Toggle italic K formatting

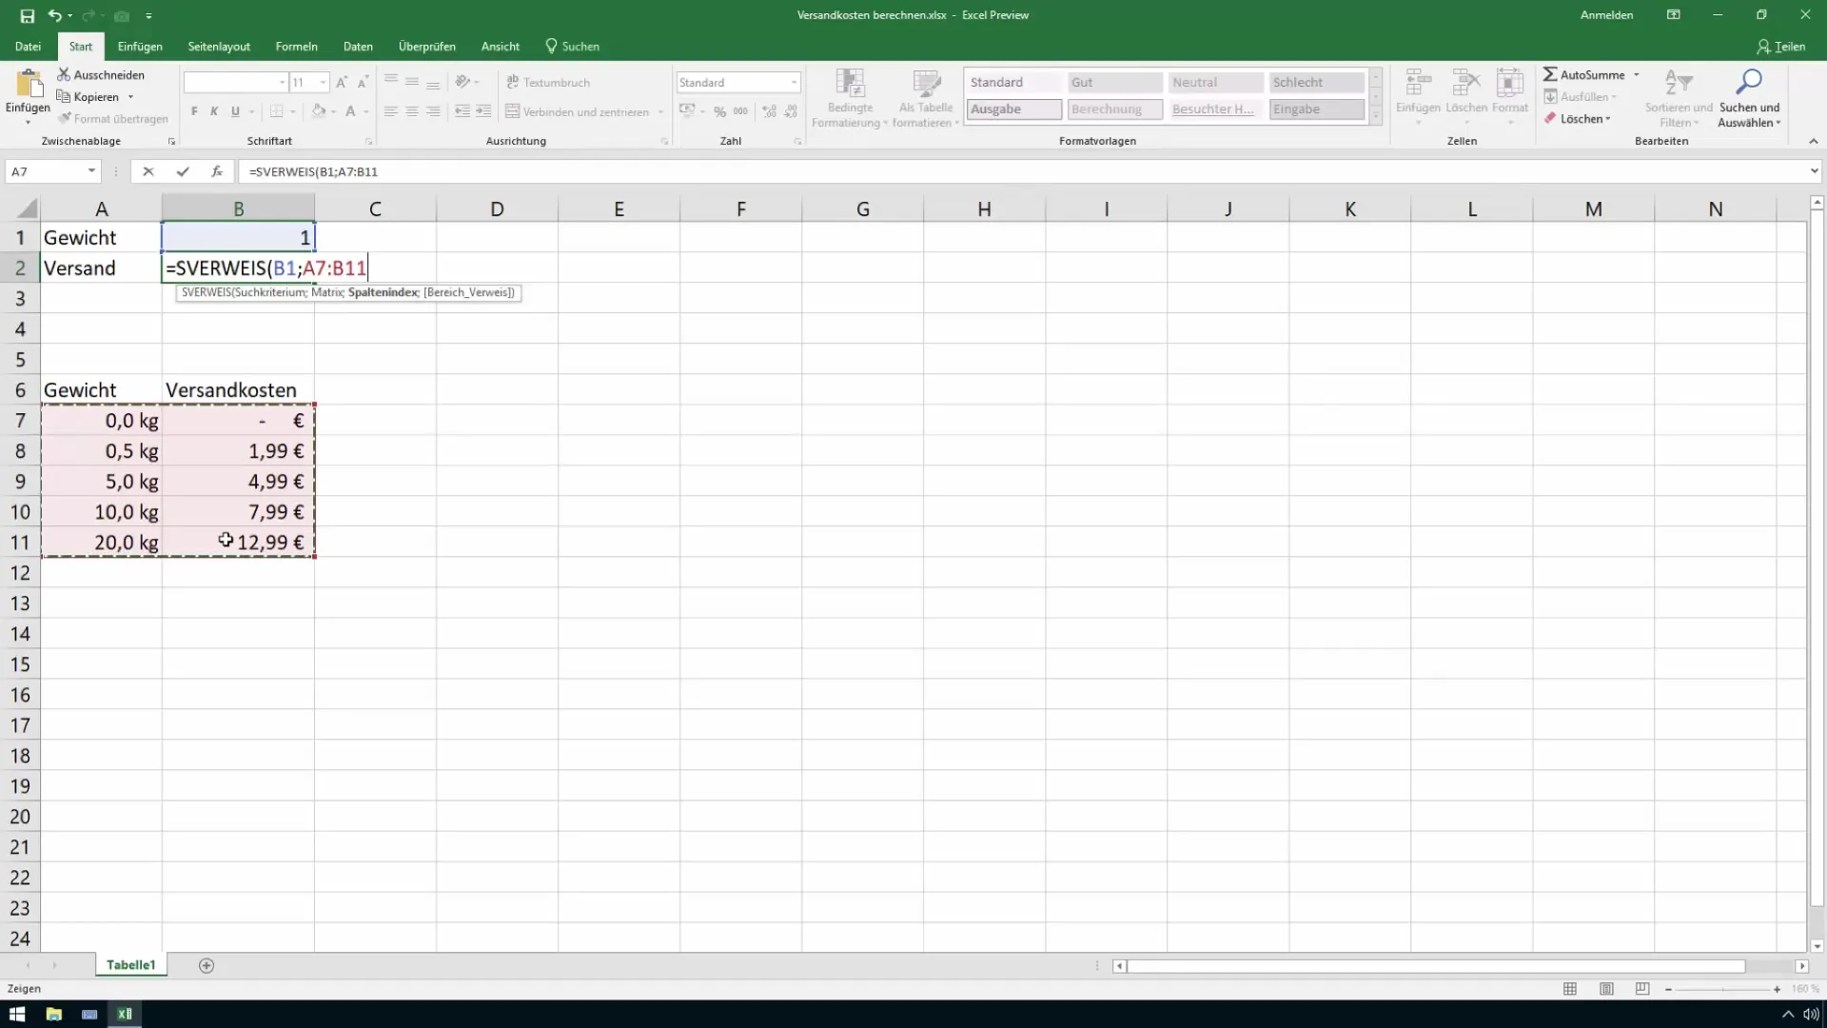pyautogui.click(x=214, y=111)
